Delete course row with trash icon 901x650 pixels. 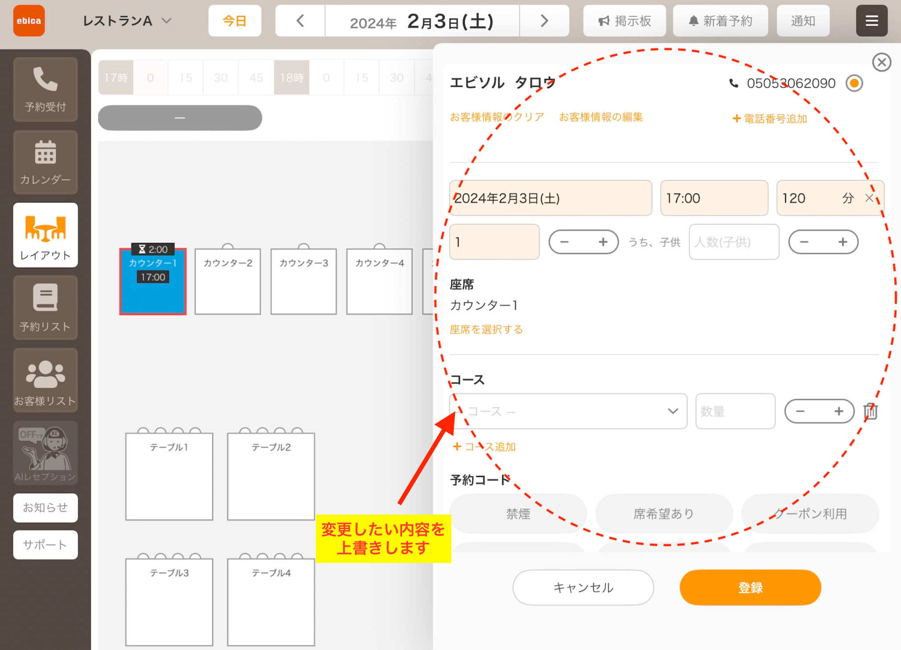coord(870,411)
